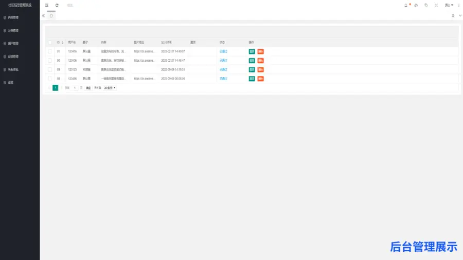This screenshot has height=260, width=463.
Task: Sort the table by ID column
Action: [x=63, y=42]
